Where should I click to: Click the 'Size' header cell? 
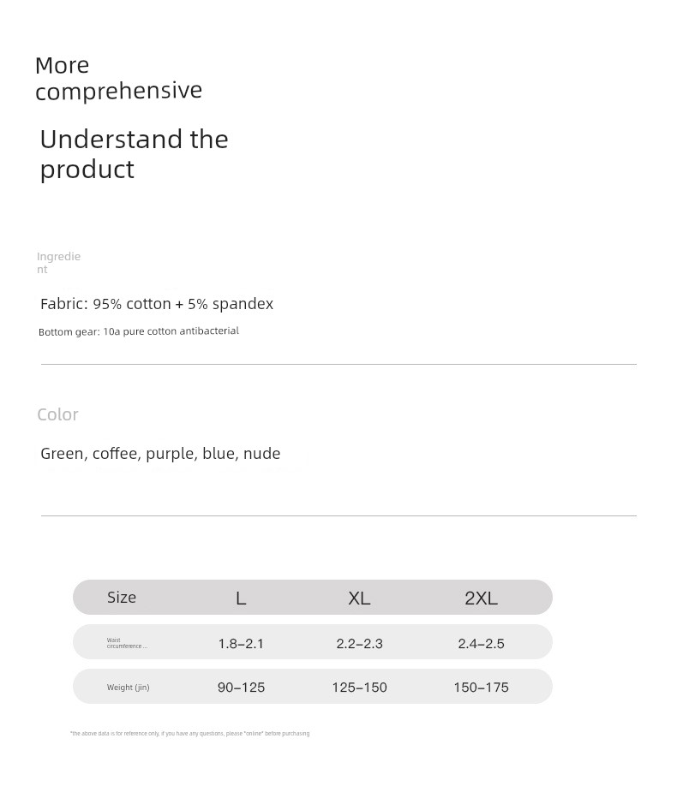[x=121, y=598]
